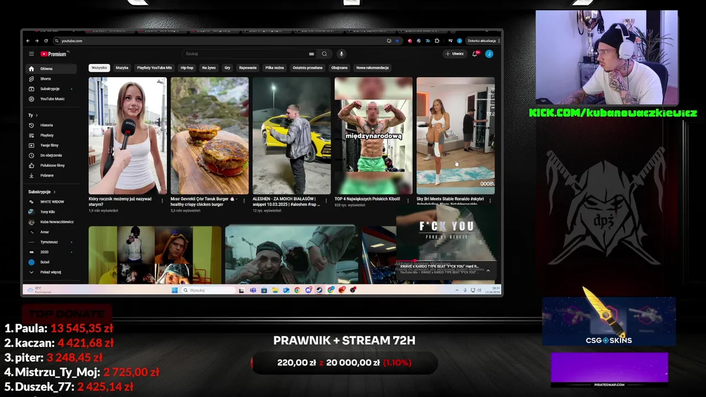Open the Chrome media control icon

tap(451, 41)
